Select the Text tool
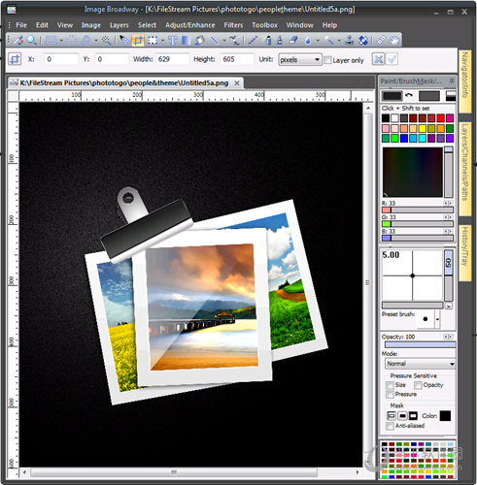 pyautogui.click(x=172, y=41)
